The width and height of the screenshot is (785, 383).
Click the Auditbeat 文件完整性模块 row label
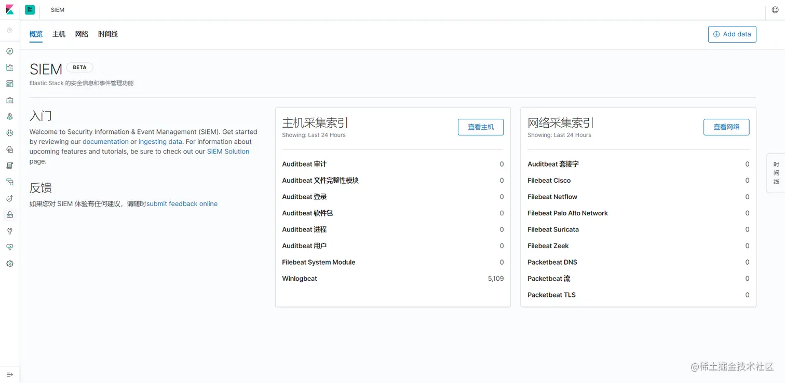[x=320, y=181]
